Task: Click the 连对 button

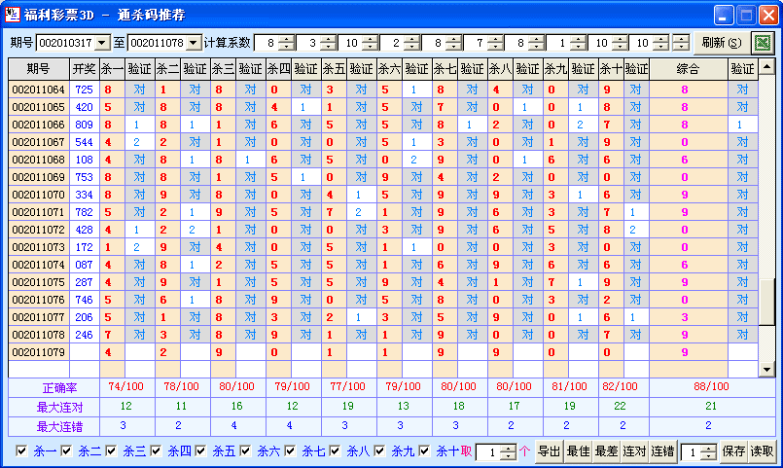Action: pyautogui.click(x=635, y=451)
